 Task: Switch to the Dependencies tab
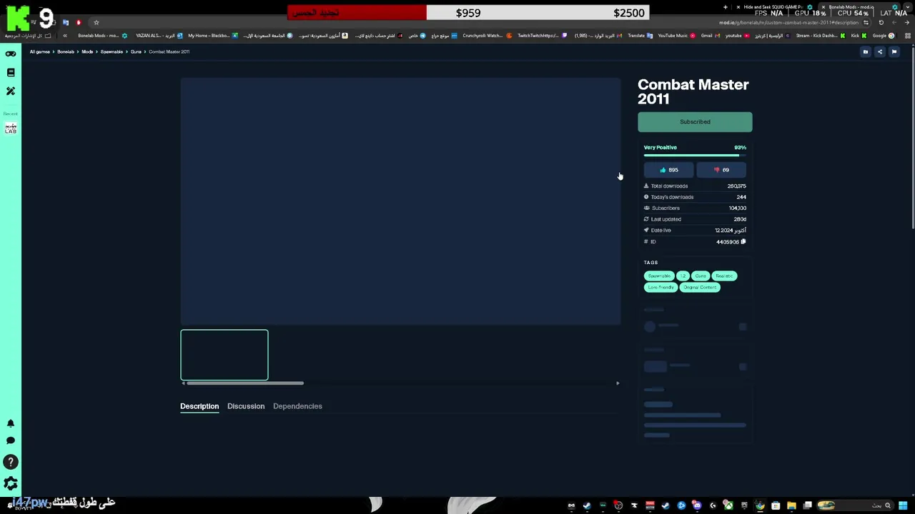coord(297,406)
